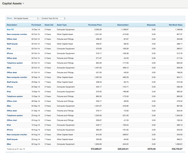Open the New PC asset link
Viewport: 188px width, 153px height.
coord(10,29)
